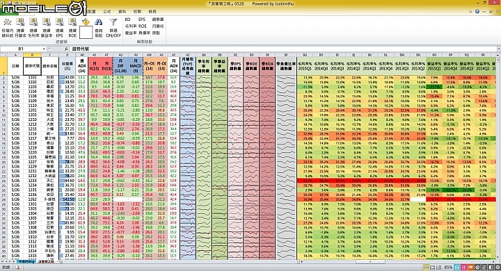Open 查詢個股 binoculars search
The width and height of the screenshot is (501, 271).
(98, 28)
